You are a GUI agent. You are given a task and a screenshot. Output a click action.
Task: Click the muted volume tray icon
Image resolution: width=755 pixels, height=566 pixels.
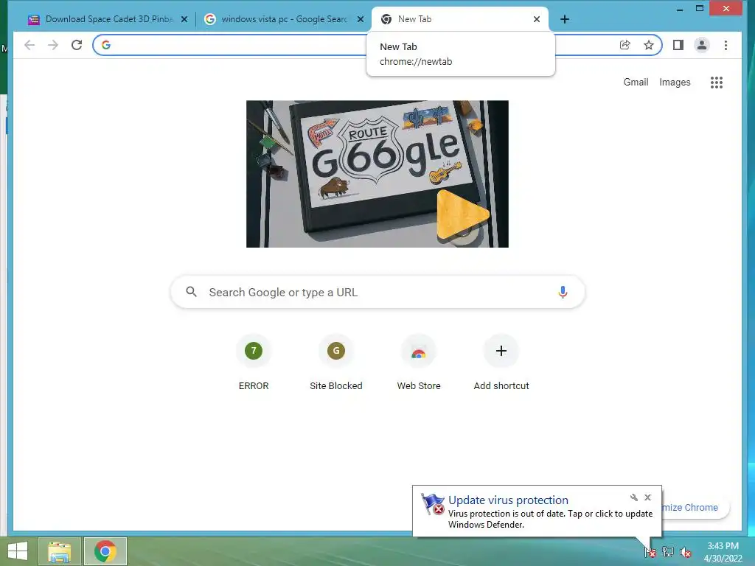point(685,552)
